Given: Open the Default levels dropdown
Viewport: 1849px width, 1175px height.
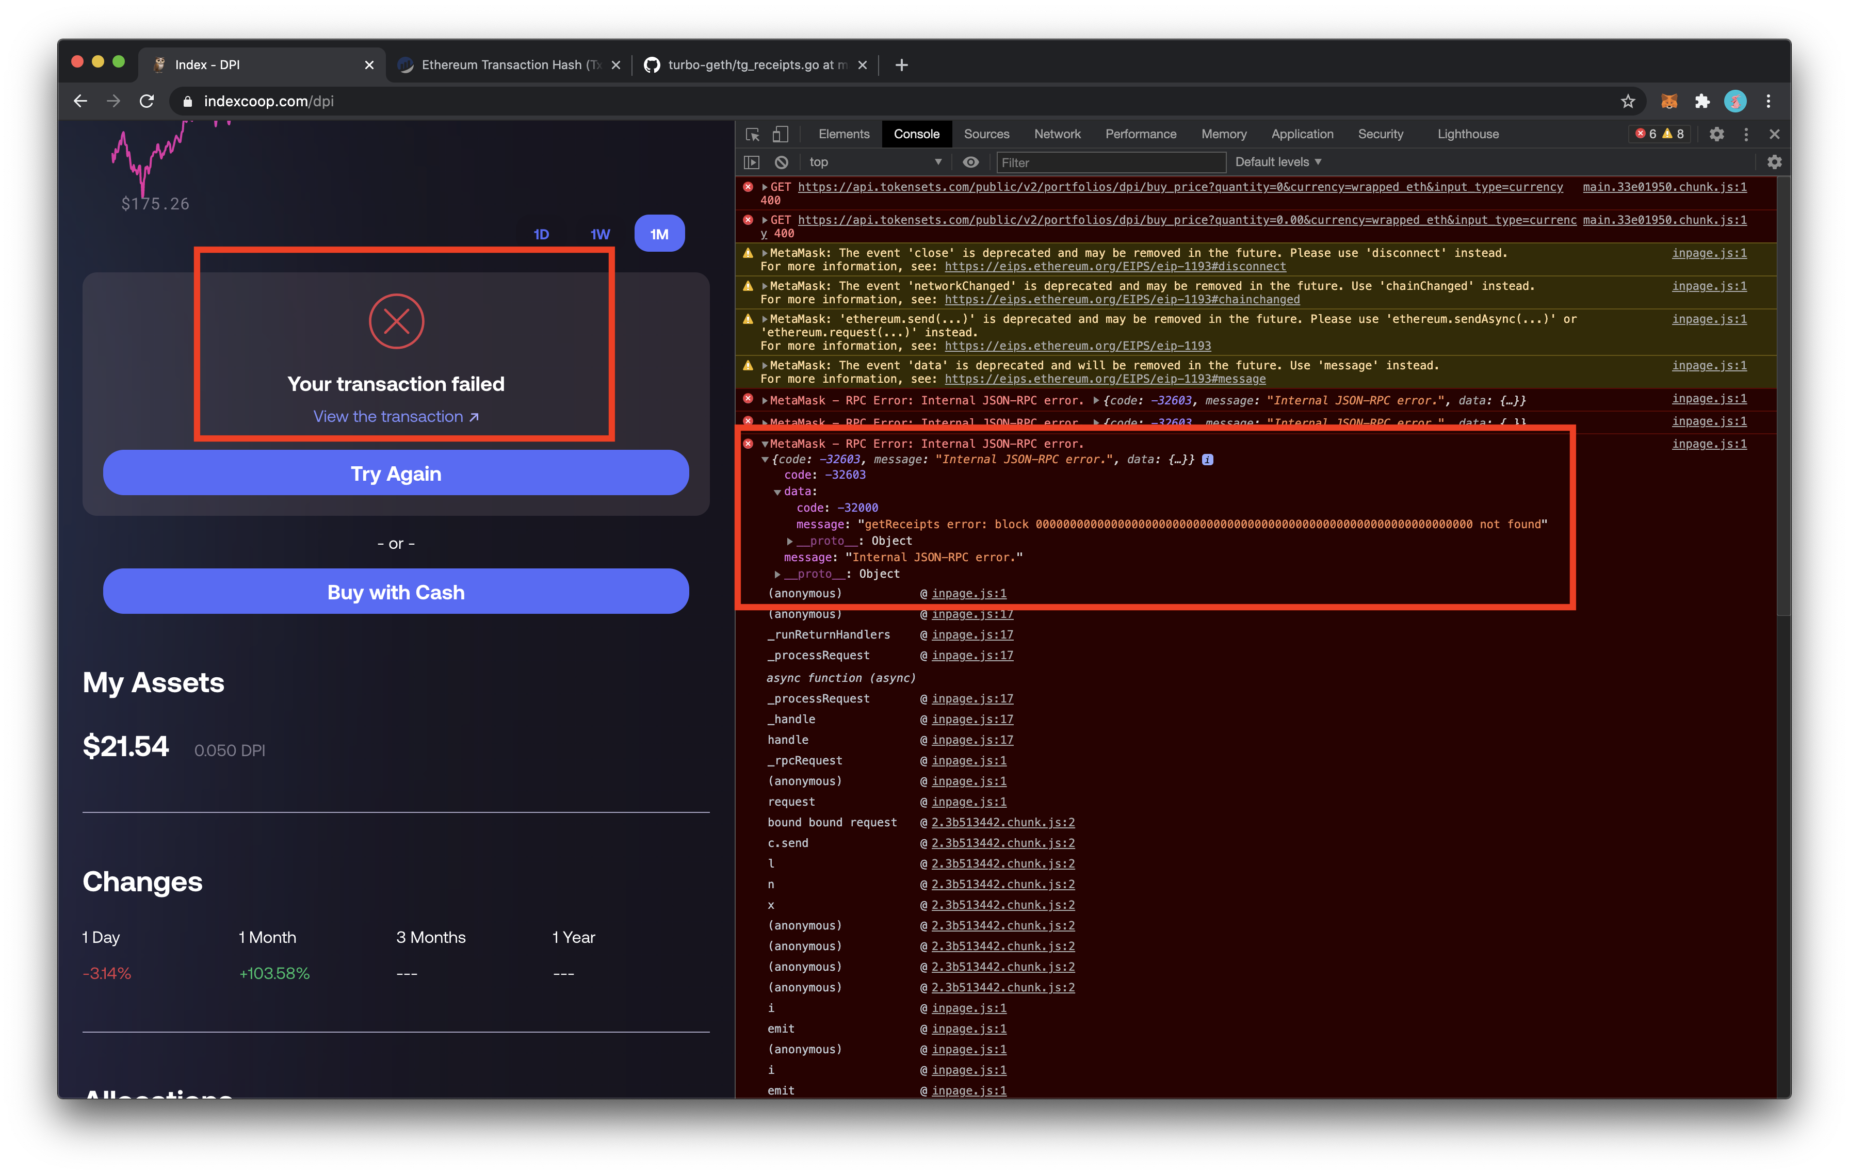Looking at the screenshot, I should tap(1278, 162).
